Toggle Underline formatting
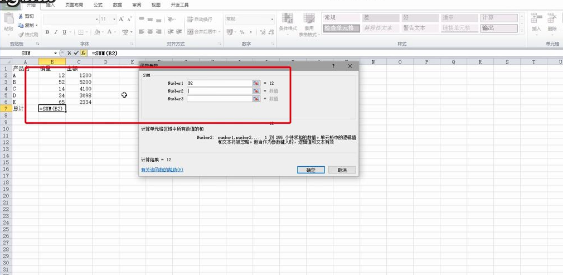563x275 pixels. point(64,32)
